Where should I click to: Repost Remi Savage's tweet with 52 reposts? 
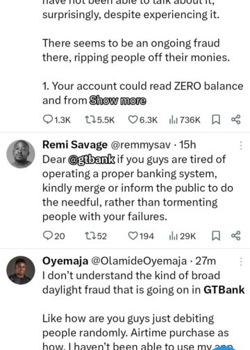(x=96, y=236)
